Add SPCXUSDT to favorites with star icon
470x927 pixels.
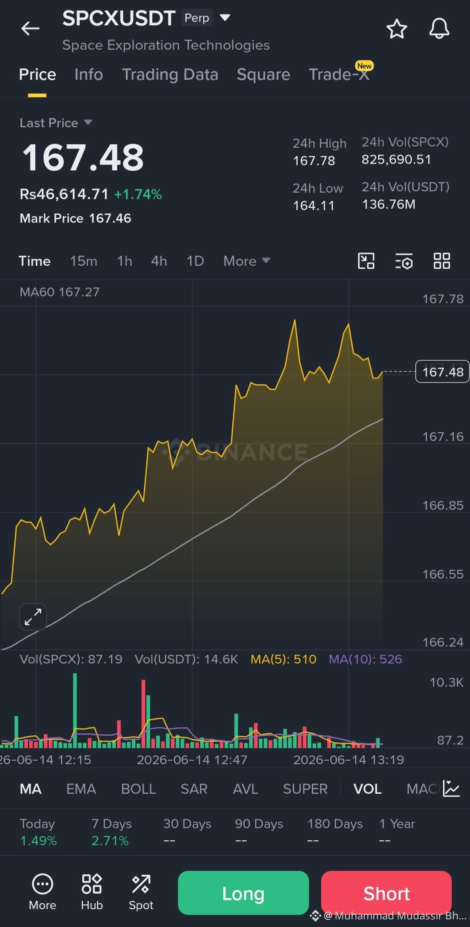pyautogui.click(x=396, y=29)
